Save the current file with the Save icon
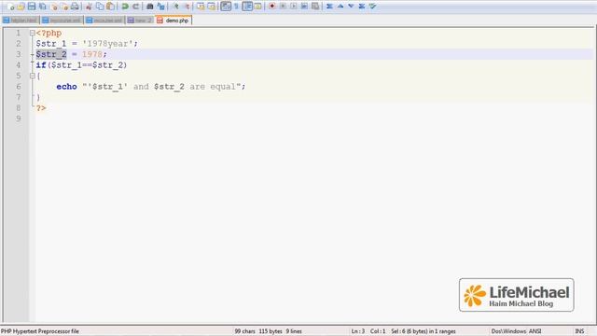Image resolution: width=597 pixels, height=336 pixels. click(x=32, y=7)
